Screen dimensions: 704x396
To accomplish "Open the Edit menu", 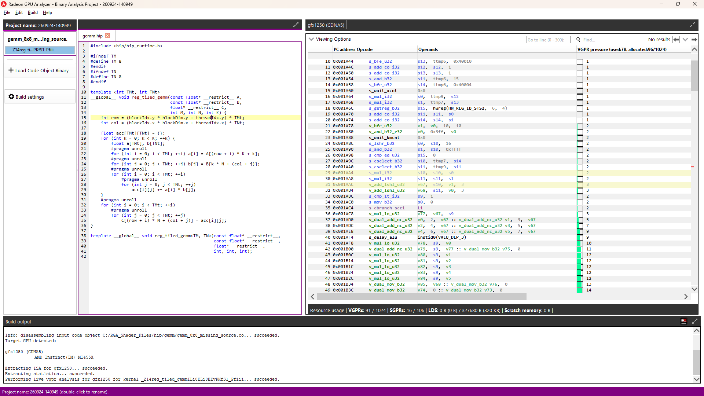I will pyautogui.click(x=19, y=12).
